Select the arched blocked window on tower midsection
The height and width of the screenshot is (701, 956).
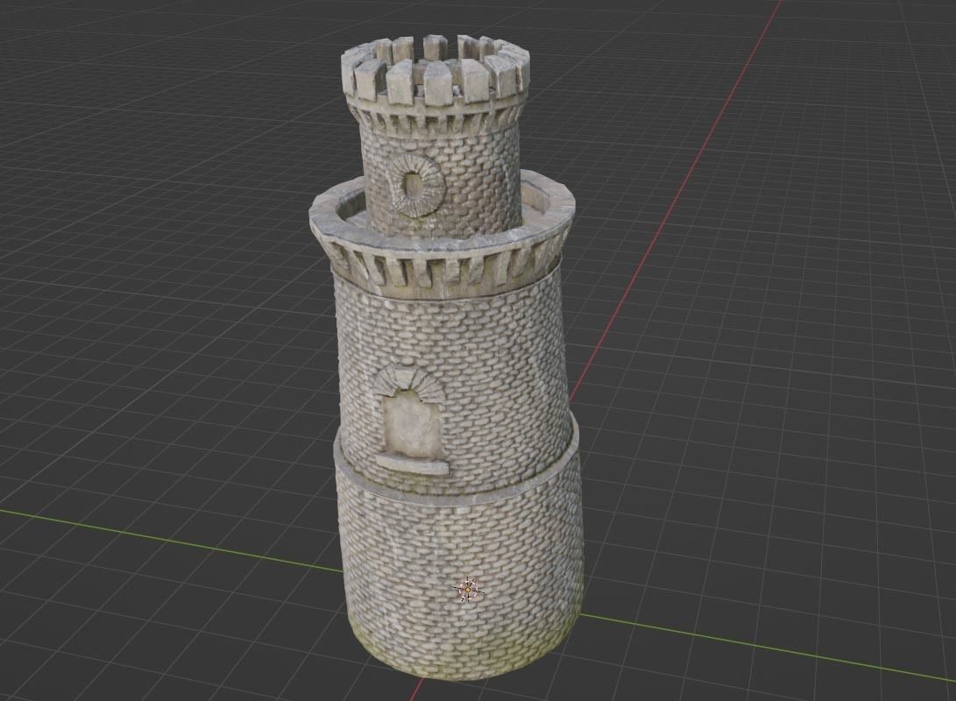[x=410, y=421]
